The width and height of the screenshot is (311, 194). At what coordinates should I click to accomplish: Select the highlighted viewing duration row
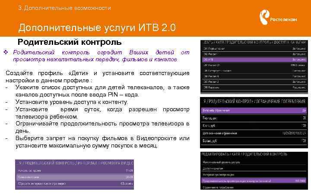point(254,181)
